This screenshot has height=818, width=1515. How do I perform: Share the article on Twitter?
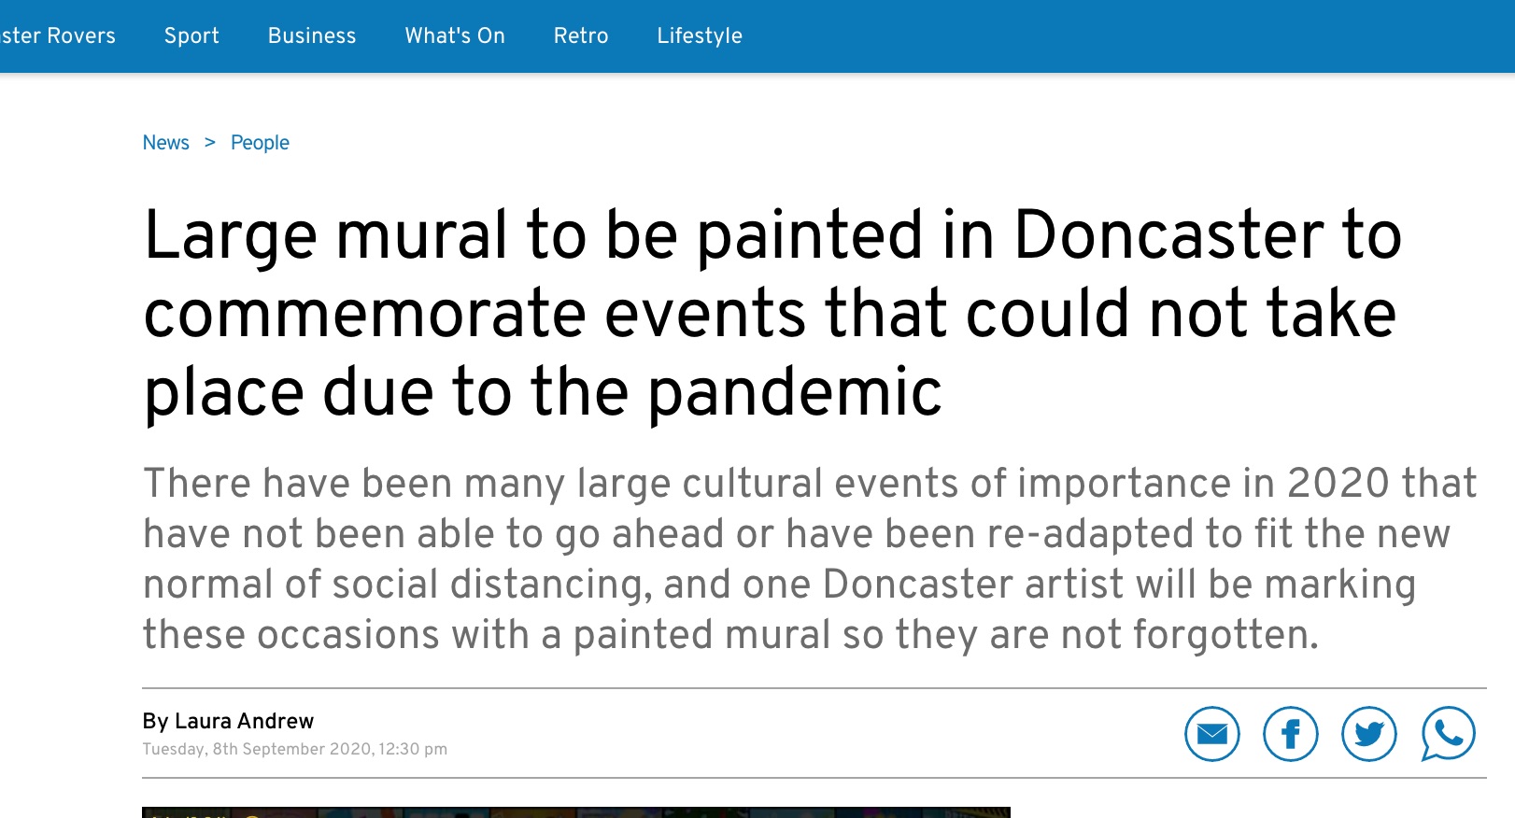click(1369, 734)
